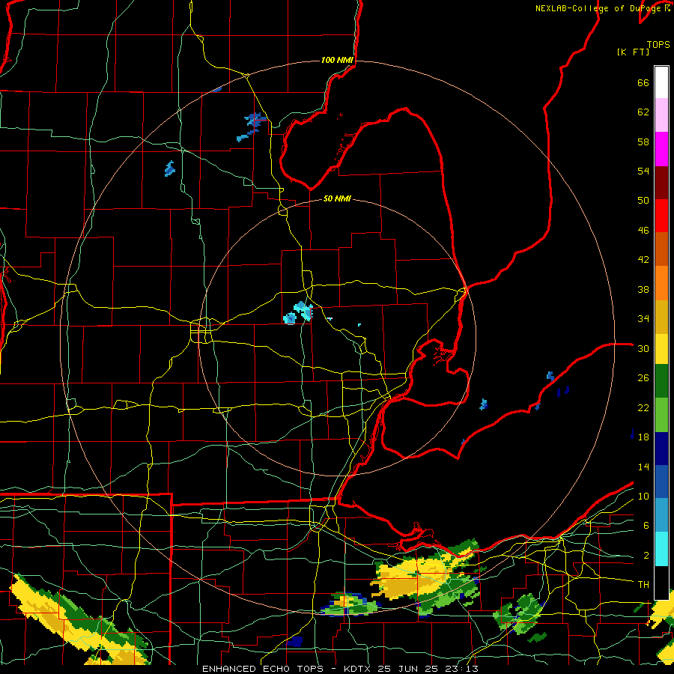
Task: Click the legend value 38
Action: tap(643, 290)
